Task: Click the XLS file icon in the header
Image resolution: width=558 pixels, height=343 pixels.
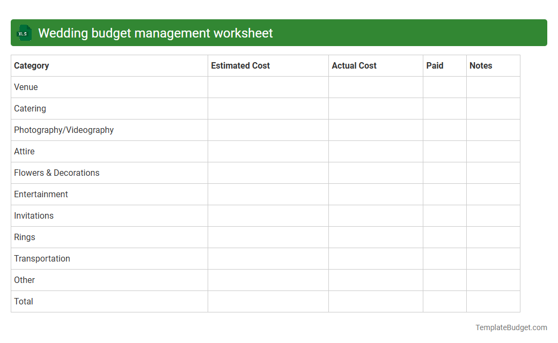Action: tap(24, 33)
